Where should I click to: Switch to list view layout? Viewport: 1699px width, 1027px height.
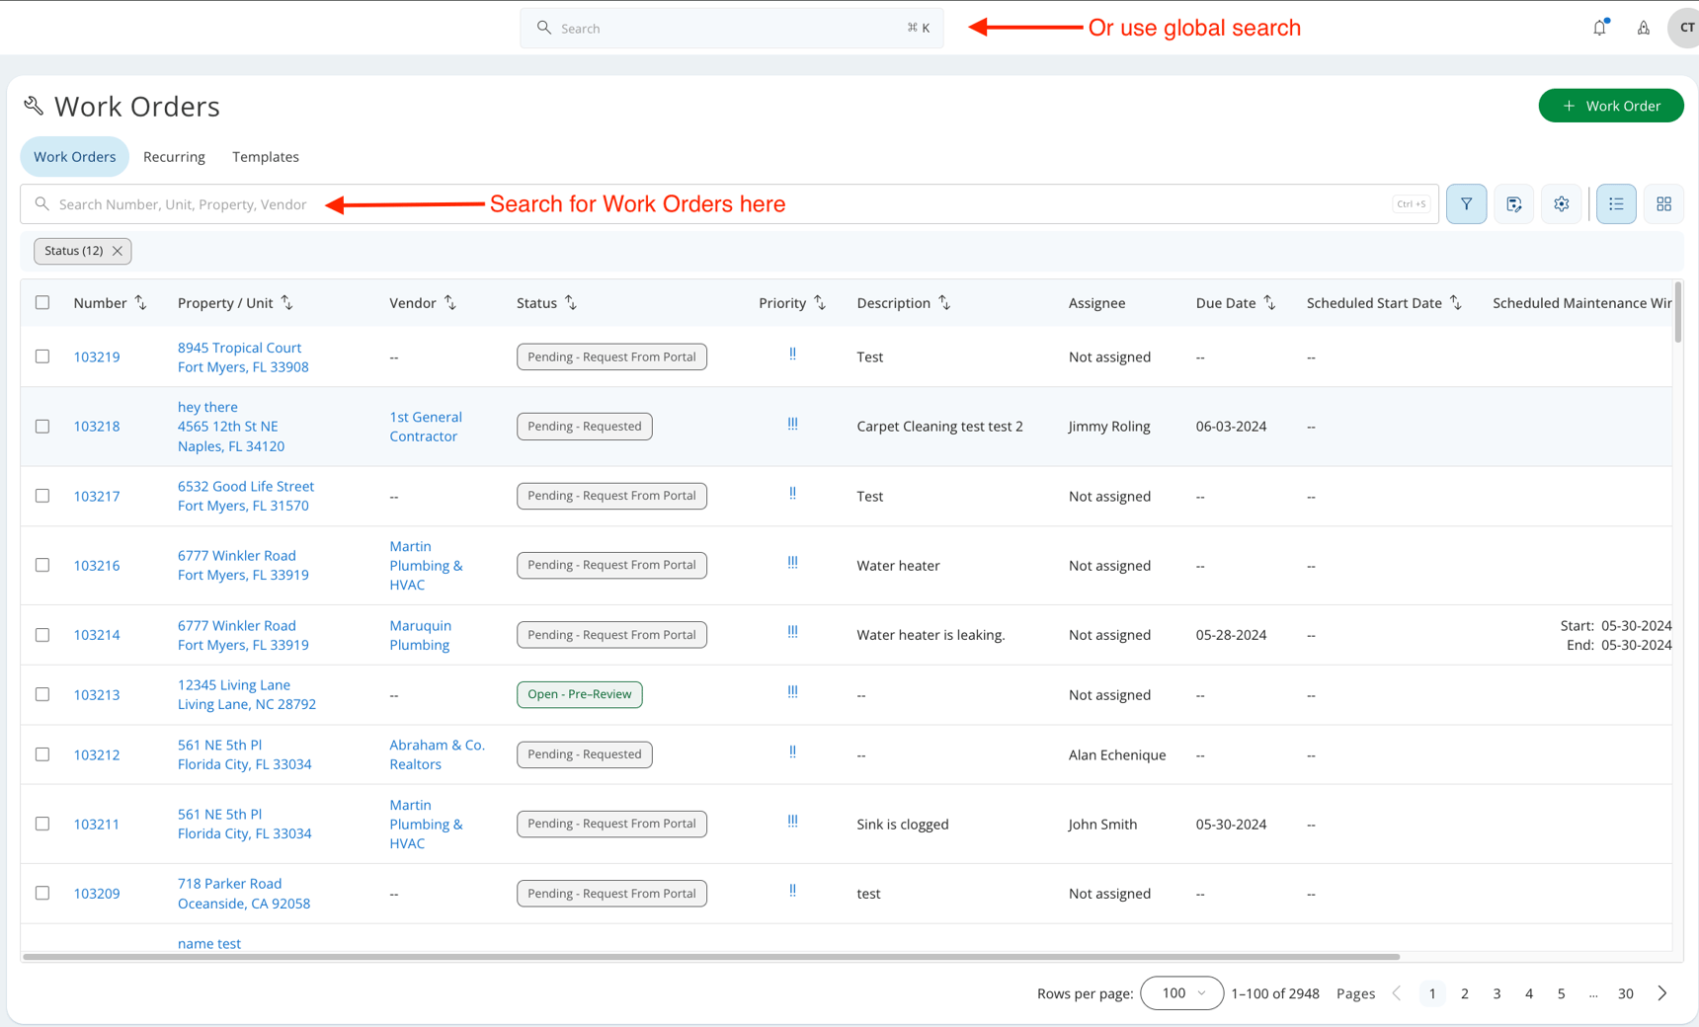point(1616,203)
